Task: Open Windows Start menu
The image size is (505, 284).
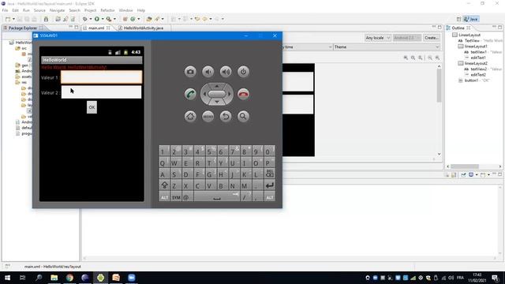Action: [x=7, y=278]
